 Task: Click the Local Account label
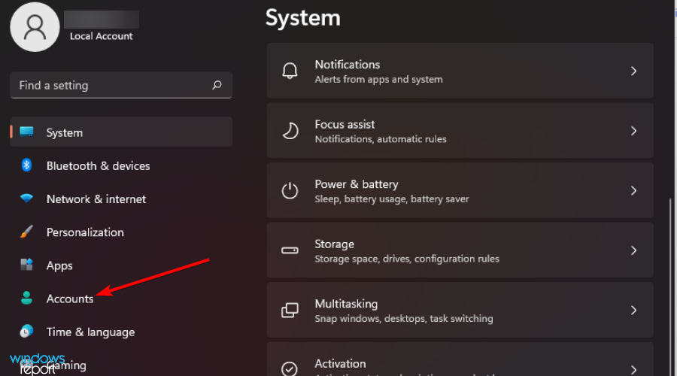[101, 36]
